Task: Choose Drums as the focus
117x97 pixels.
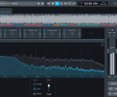Action: (x=37, y=94)
